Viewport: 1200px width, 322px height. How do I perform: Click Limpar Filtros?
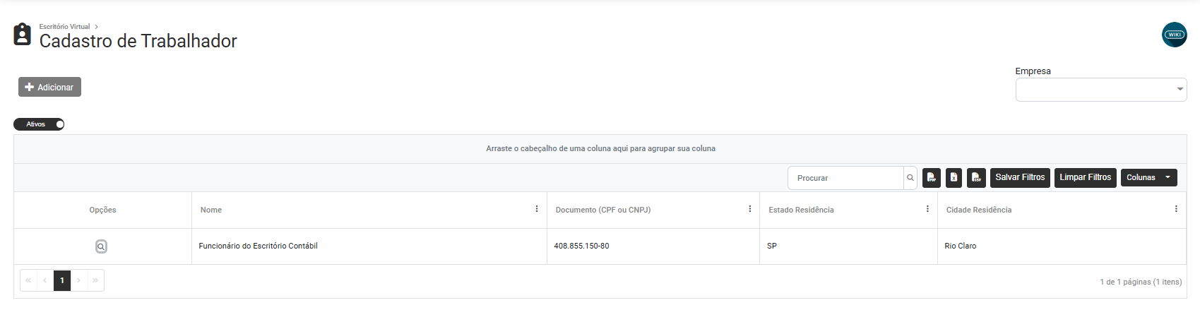click(x=1085, y=178)
